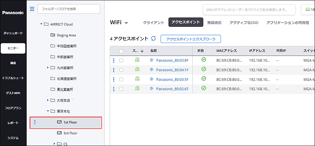The width and height of the screenshot is (315, 146).
Task: Click the update checkmark for Panasonic_80:04:1F
Action: tap(204, 69)
